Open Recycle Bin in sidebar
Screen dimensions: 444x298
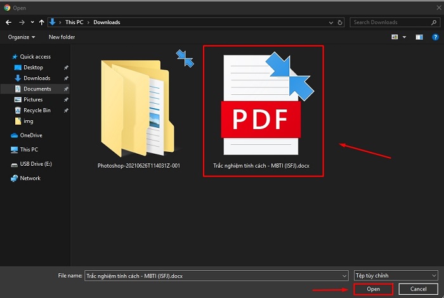pyautogui.click(x=36, y=110)
